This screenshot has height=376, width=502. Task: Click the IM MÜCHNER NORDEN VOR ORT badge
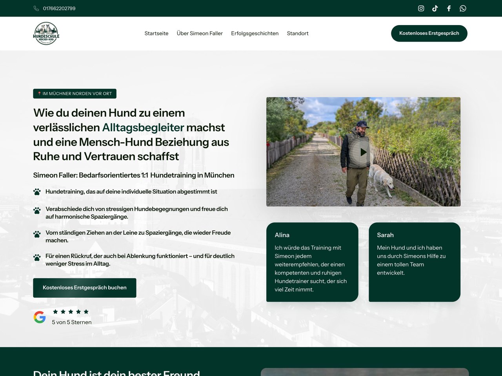(x=75, y=94)
